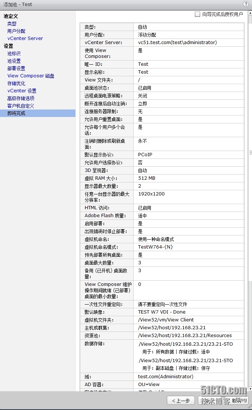
Task: Go to 部署设置 step
Action: pos(16,68)
